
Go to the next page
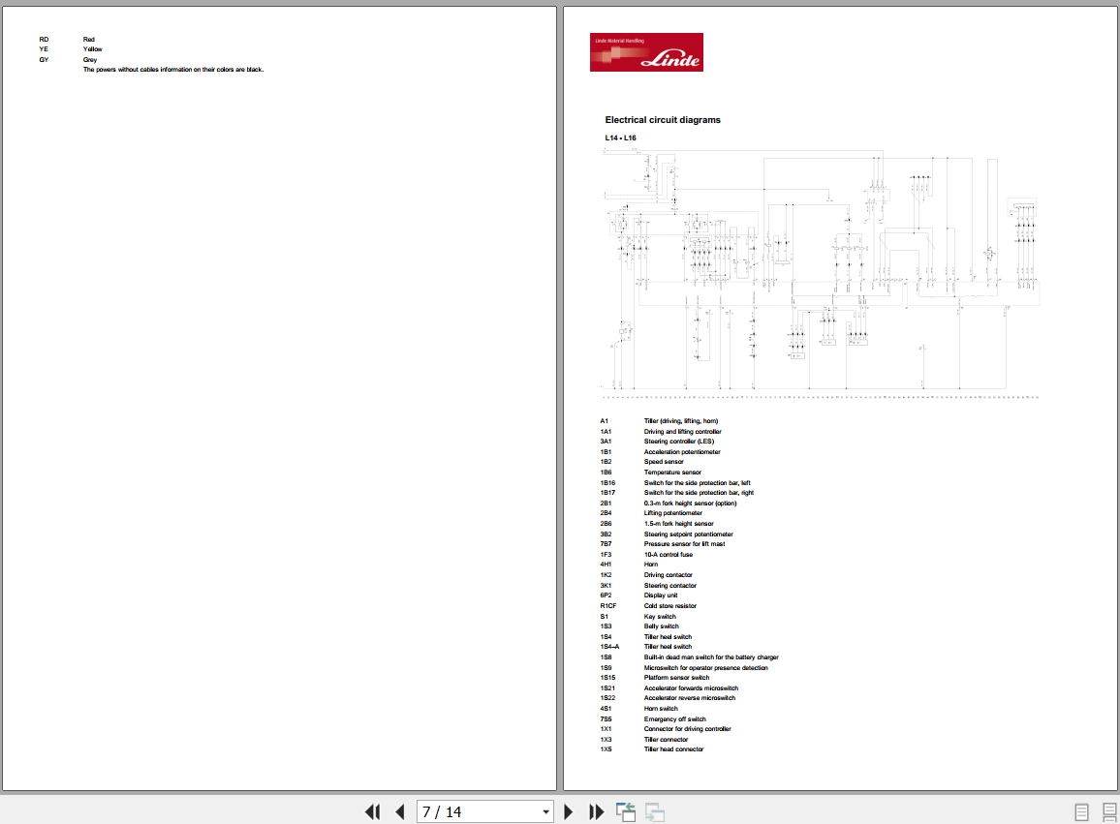tap(569, 811)
